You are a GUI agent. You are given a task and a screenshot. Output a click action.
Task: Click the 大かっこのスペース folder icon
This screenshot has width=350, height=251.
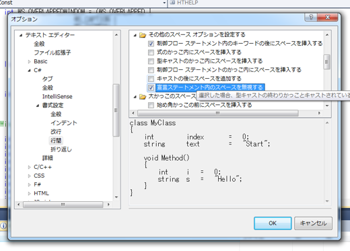(143, 97)
